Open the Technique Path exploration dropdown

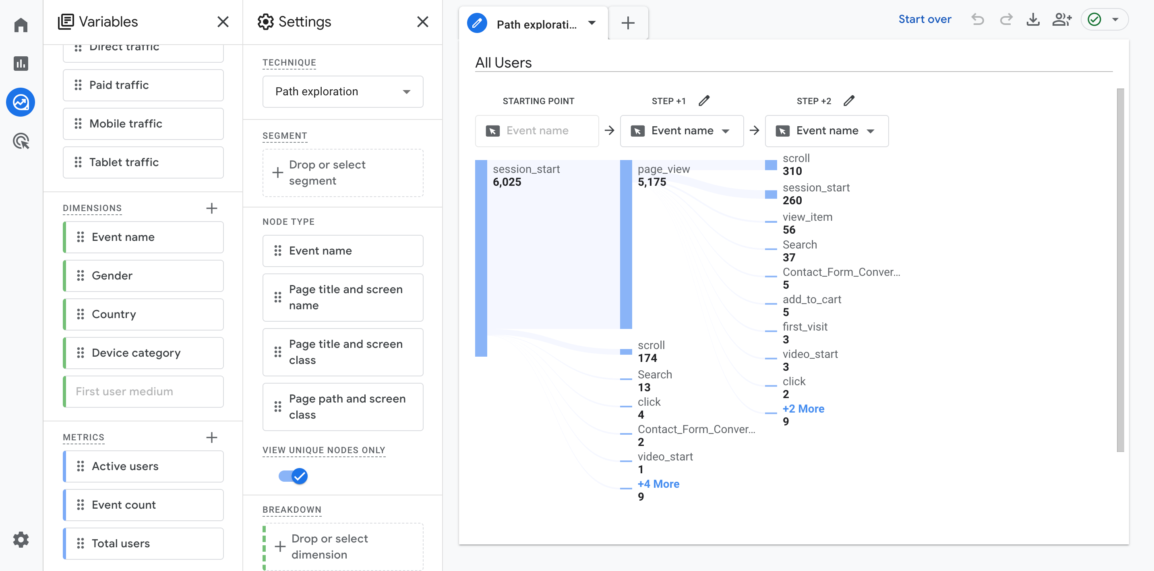342,92
